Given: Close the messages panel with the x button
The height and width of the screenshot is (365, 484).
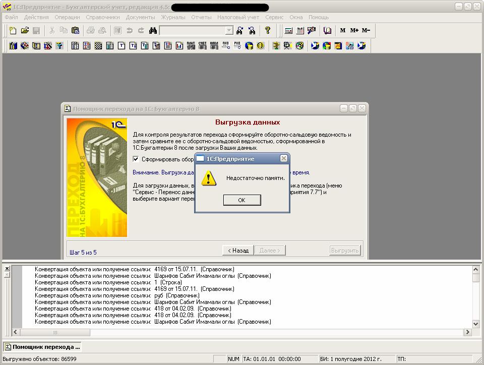Looking at the screenshot, I should point(7,268).
